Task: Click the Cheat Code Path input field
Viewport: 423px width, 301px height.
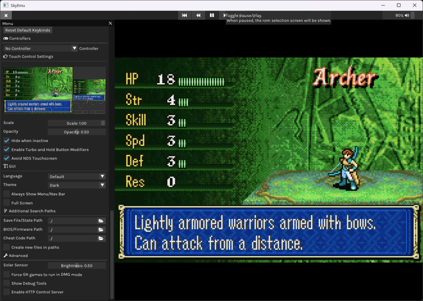Action: (x=72, y=238)
